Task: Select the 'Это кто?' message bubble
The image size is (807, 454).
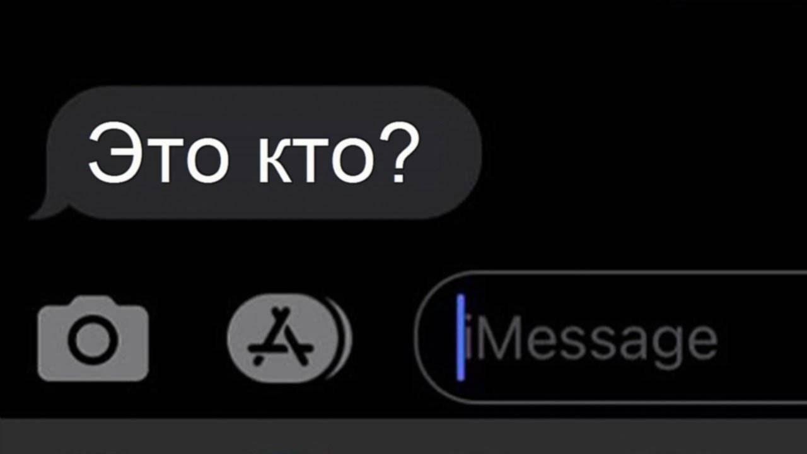Action: click(x=257, y=153)
